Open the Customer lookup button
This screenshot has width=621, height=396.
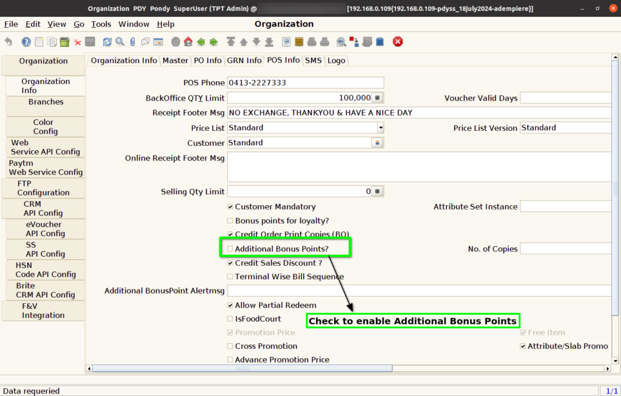[x=377, y=143]
